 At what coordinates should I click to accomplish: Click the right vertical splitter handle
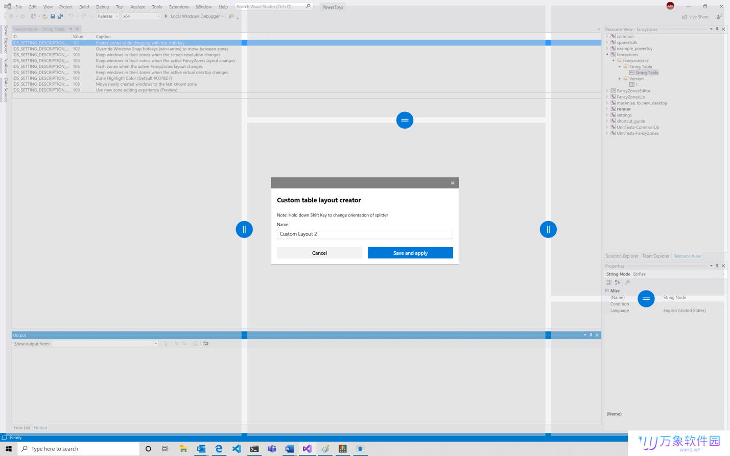[548, 229]
